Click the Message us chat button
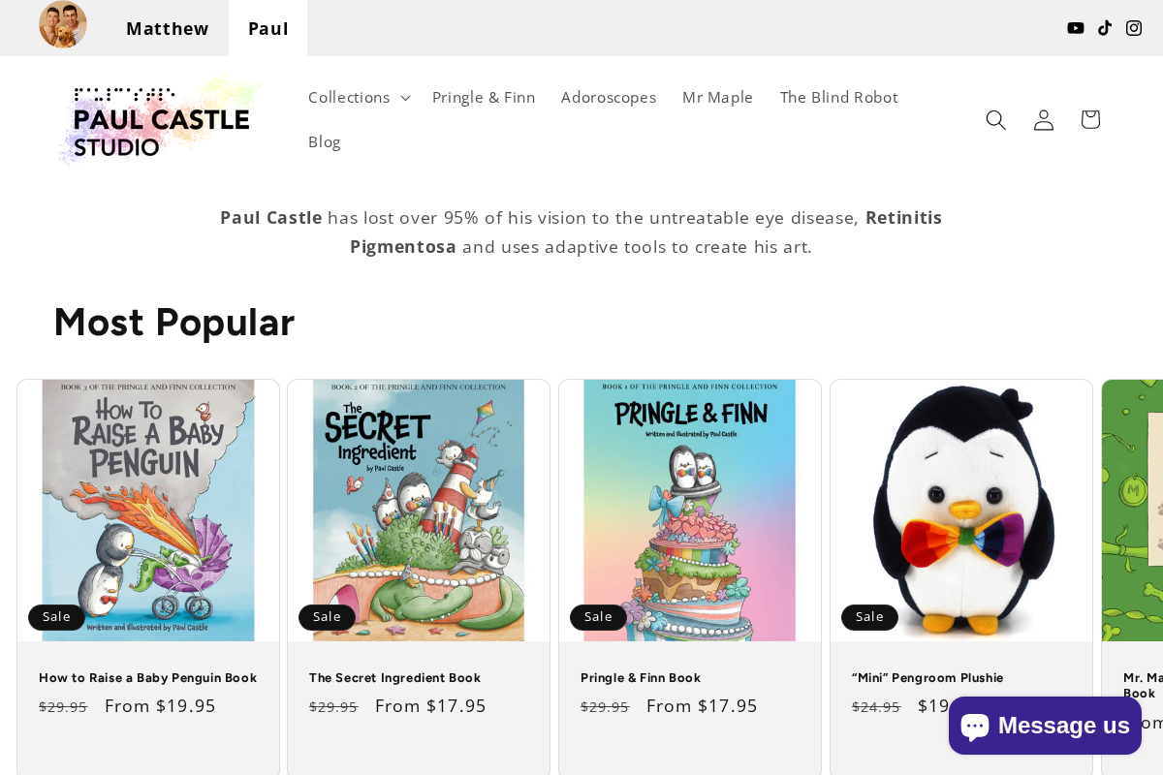The width and height of the screenshot is (1163, 775). 1045,726
